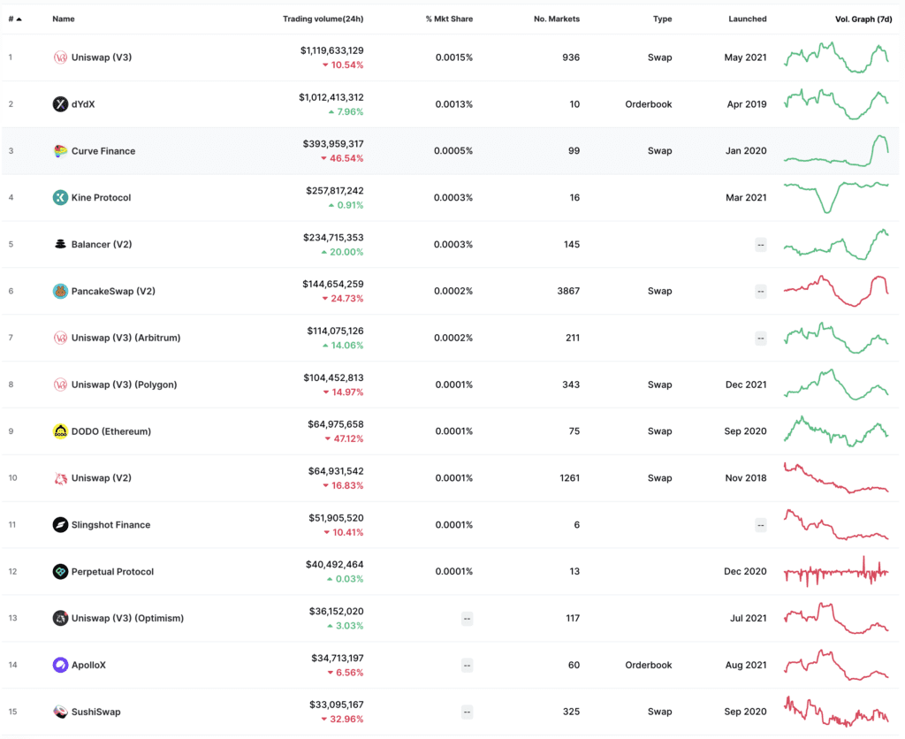Sort table by Name column header
The image size is (905, 739).
click(x=64, y=19)
